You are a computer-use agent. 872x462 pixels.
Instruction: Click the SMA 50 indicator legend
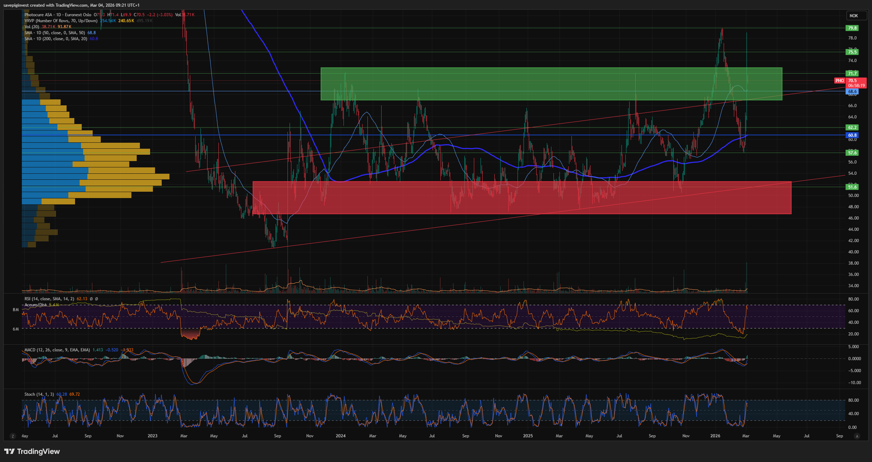[x=55, y=33]
